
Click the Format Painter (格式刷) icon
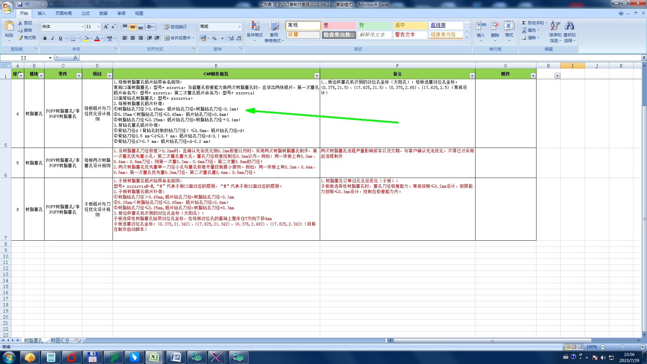tap(21, 38)
